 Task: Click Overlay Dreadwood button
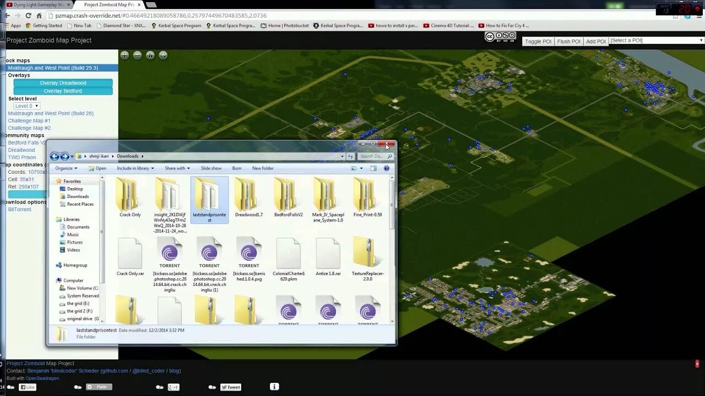coord(63,83)
